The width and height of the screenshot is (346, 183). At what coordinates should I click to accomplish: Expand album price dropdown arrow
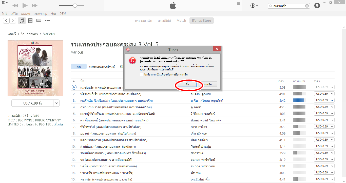pos(56,103)
